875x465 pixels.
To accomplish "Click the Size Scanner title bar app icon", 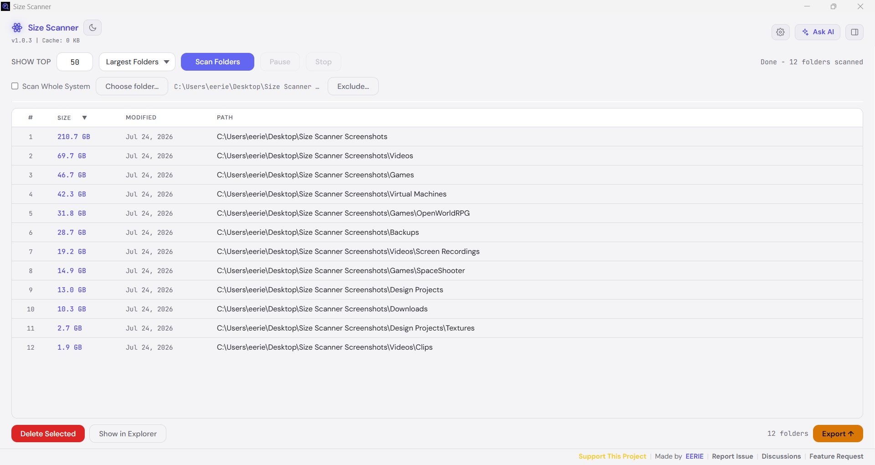I will pos(5,6).
